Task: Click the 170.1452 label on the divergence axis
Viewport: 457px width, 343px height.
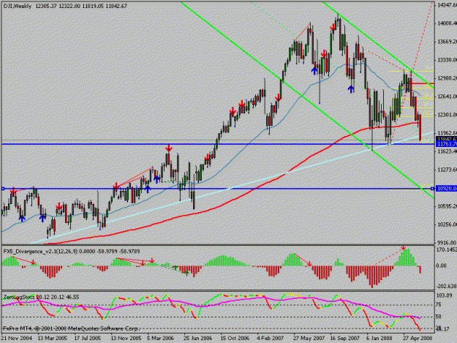Action: 447,249
